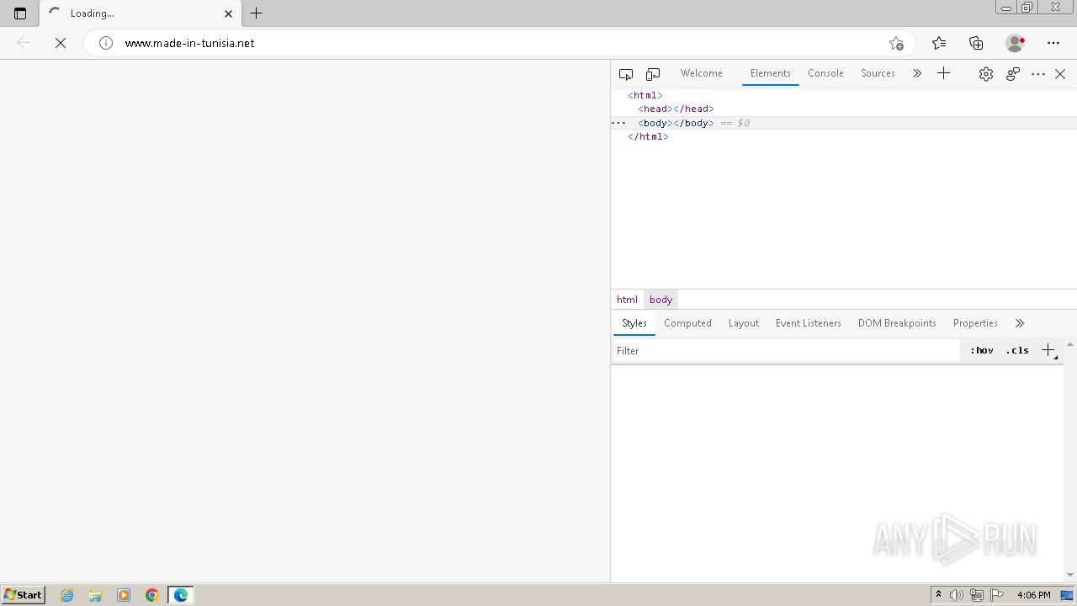Open node actions ellipsis beside body
1077x606 pixels.
click(x=618, y=123)
